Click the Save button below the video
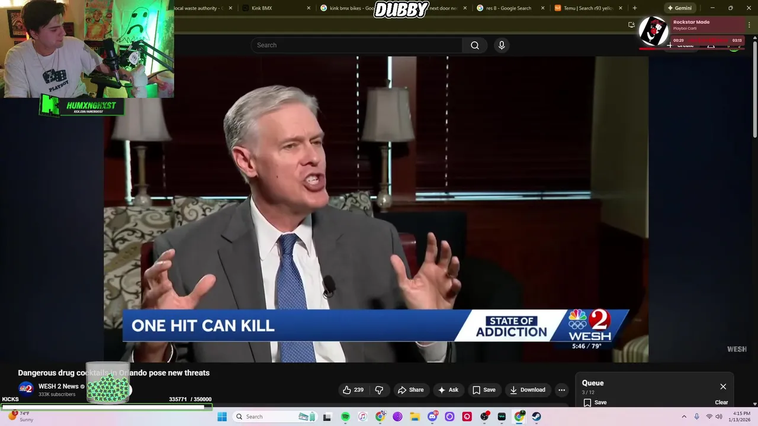This screenshot has height=426, width=758. pyautogui.click(x=484, y=390)
